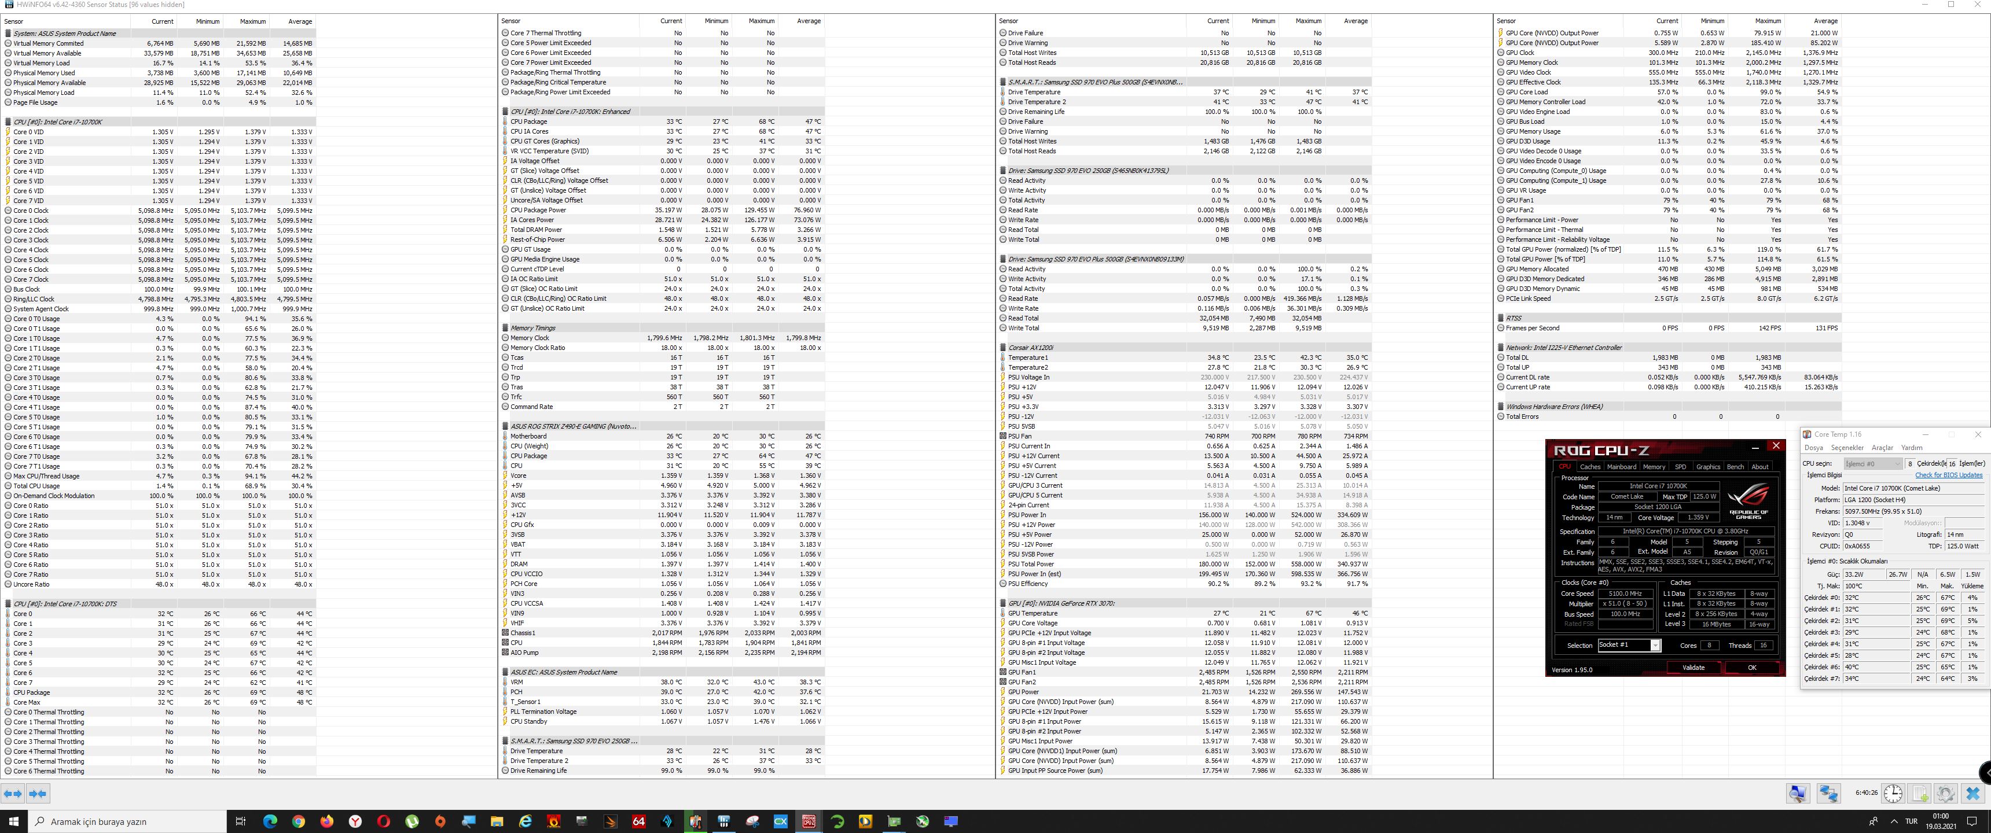The image size is (1991, 833).
Task: Click HWiNFO expand columns arrows button
Action: 13,794
